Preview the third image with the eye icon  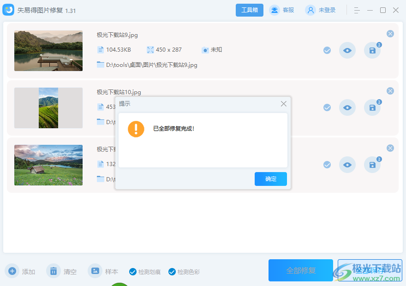pyautogui.click(x=347, y=165)
